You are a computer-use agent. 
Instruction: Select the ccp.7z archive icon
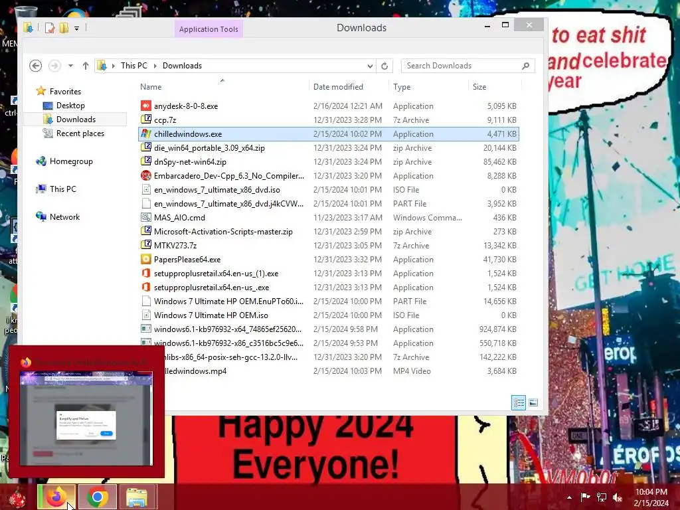click(x=146, y=120)
